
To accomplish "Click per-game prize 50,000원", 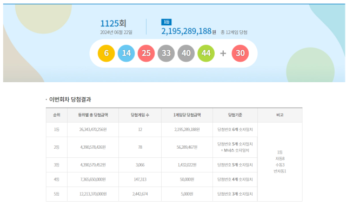I will click(187, 180).
